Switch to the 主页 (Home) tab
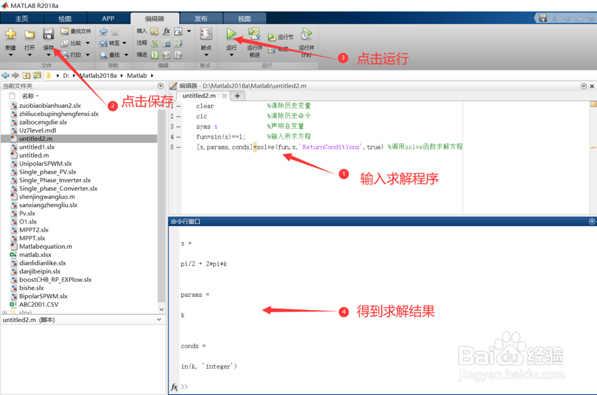Image resolution: width=597 pixels, height=395 pixels. coord(21,19)
